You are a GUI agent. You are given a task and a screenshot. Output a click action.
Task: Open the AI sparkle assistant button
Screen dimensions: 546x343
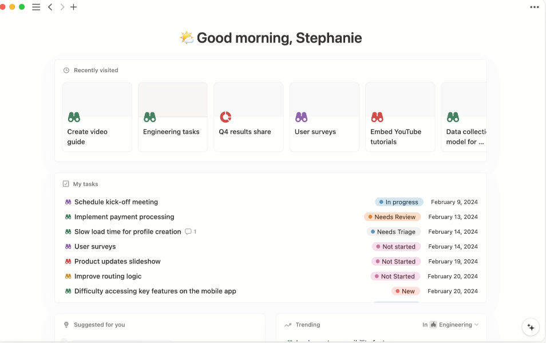531,327
